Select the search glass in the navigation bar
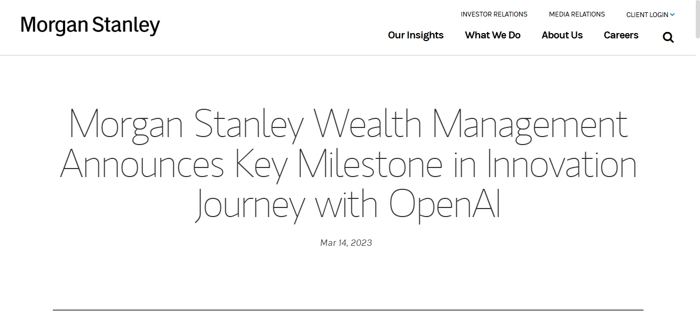The image size is (700, 320). (668, 37)
